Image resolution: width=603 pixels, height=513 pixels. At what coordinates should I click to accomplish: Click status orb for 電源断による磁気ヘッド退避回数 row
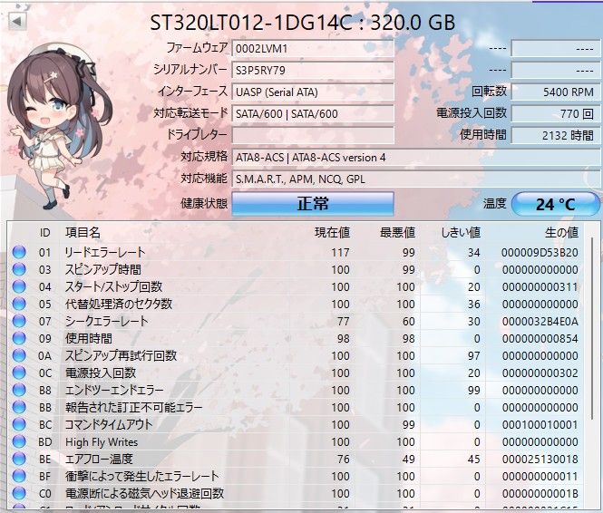coord(19,493)
